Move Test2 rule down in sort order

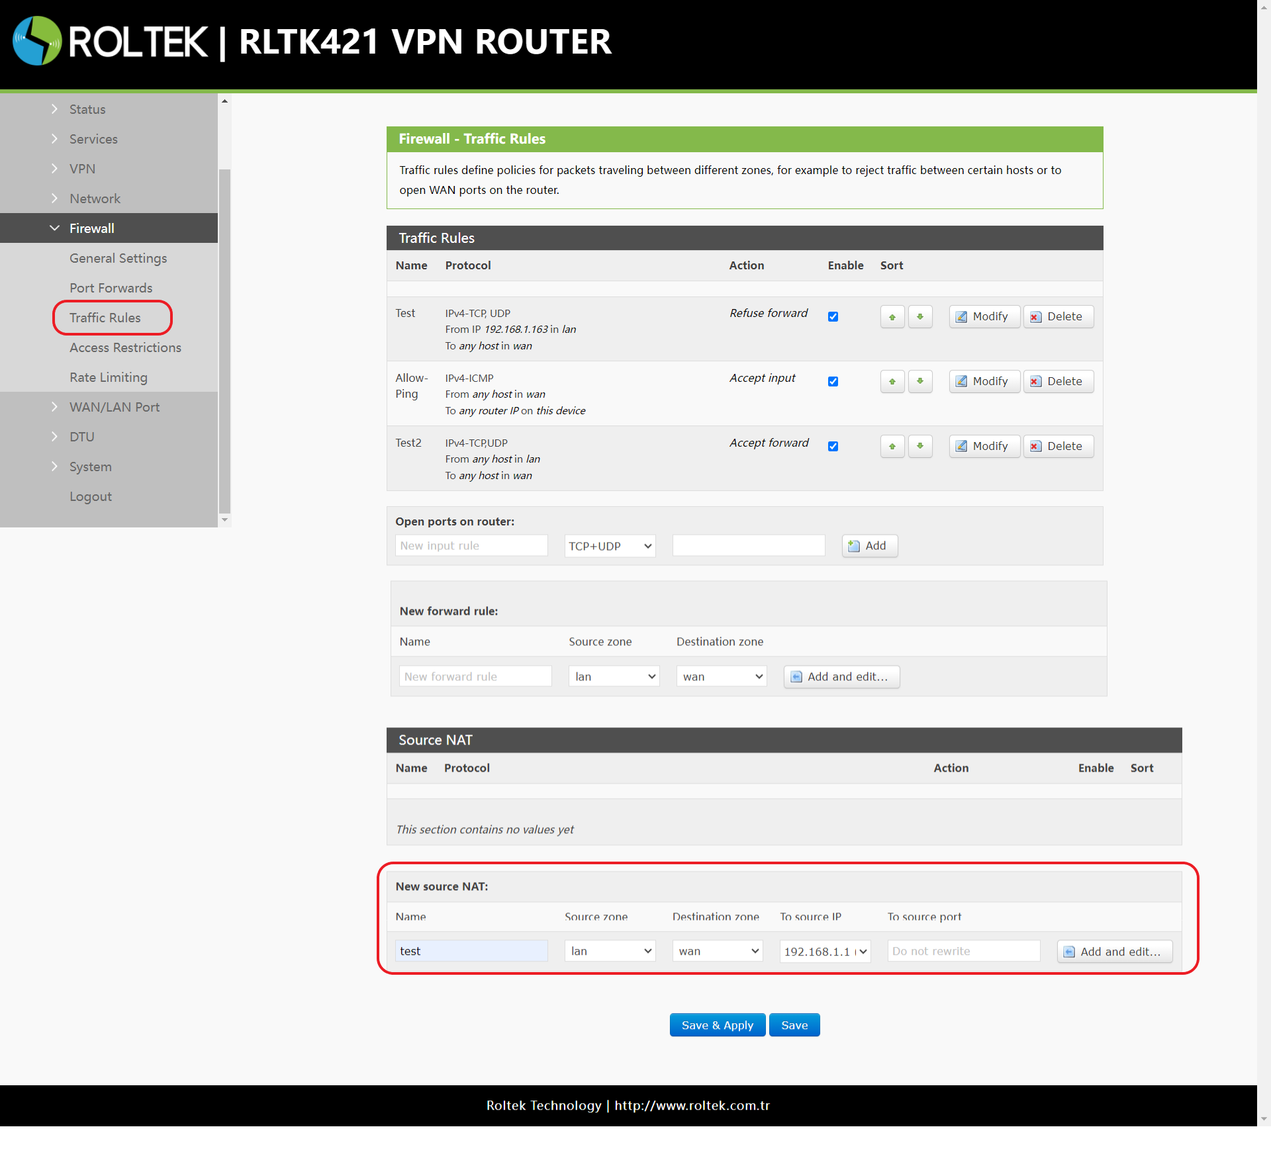[919, 447]
